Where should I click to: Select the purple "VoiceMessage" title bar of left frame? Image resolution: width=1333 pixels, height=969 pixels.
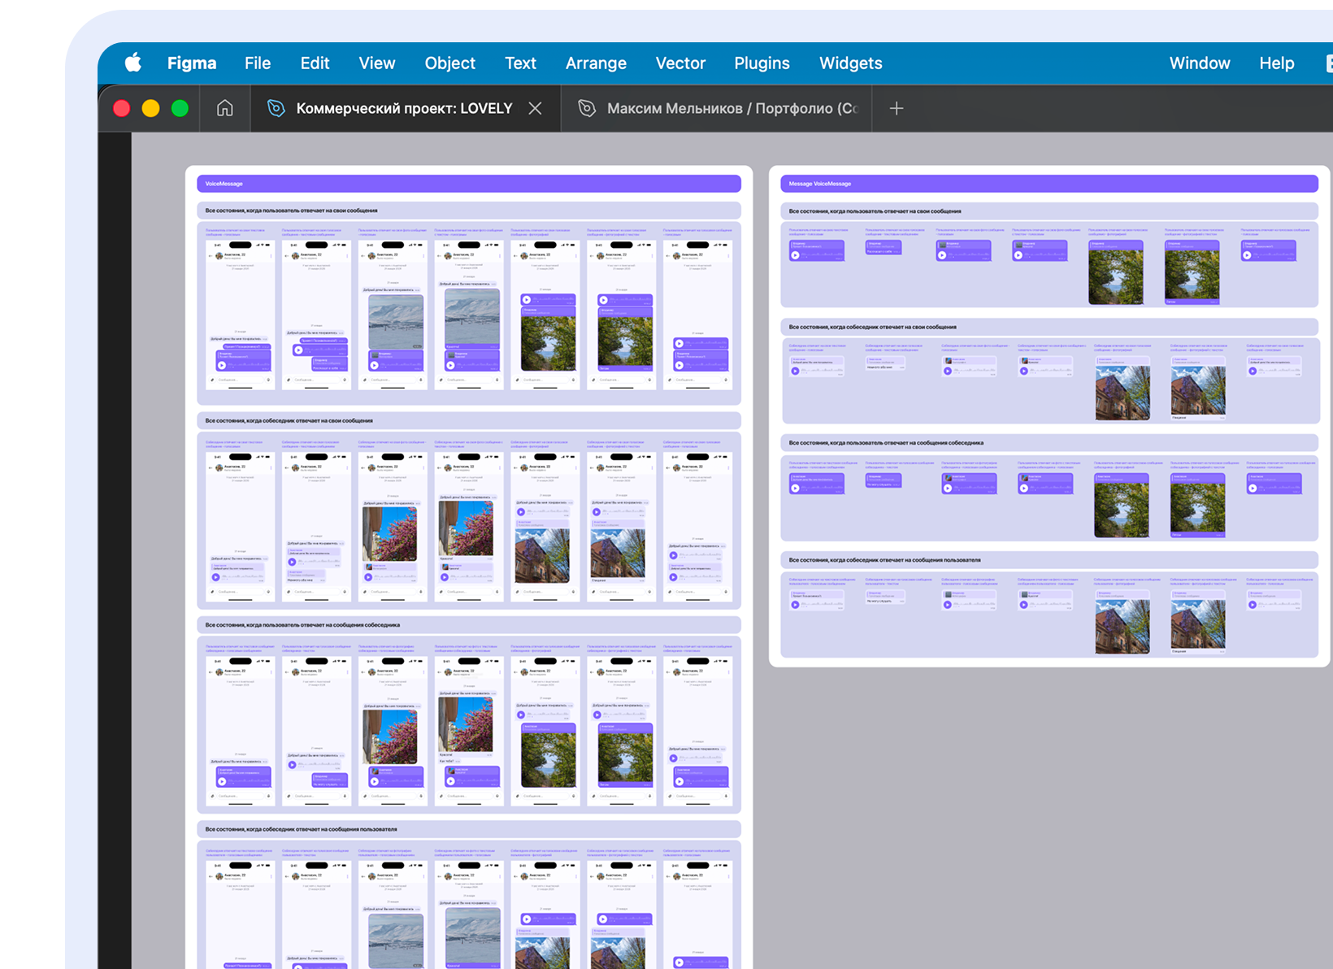coord(468,184)
